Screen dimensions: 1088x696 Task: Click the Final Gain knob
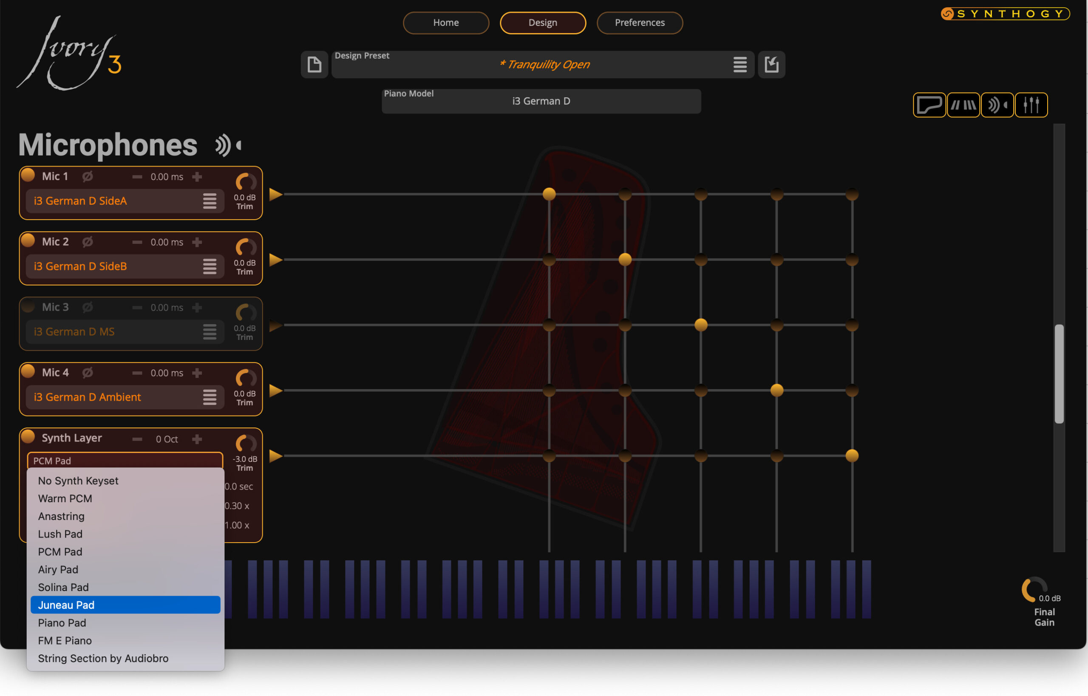[1034, 589]
